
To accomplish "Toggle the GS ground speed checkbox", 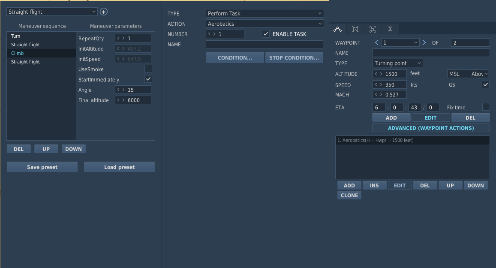I will [486, 84].
